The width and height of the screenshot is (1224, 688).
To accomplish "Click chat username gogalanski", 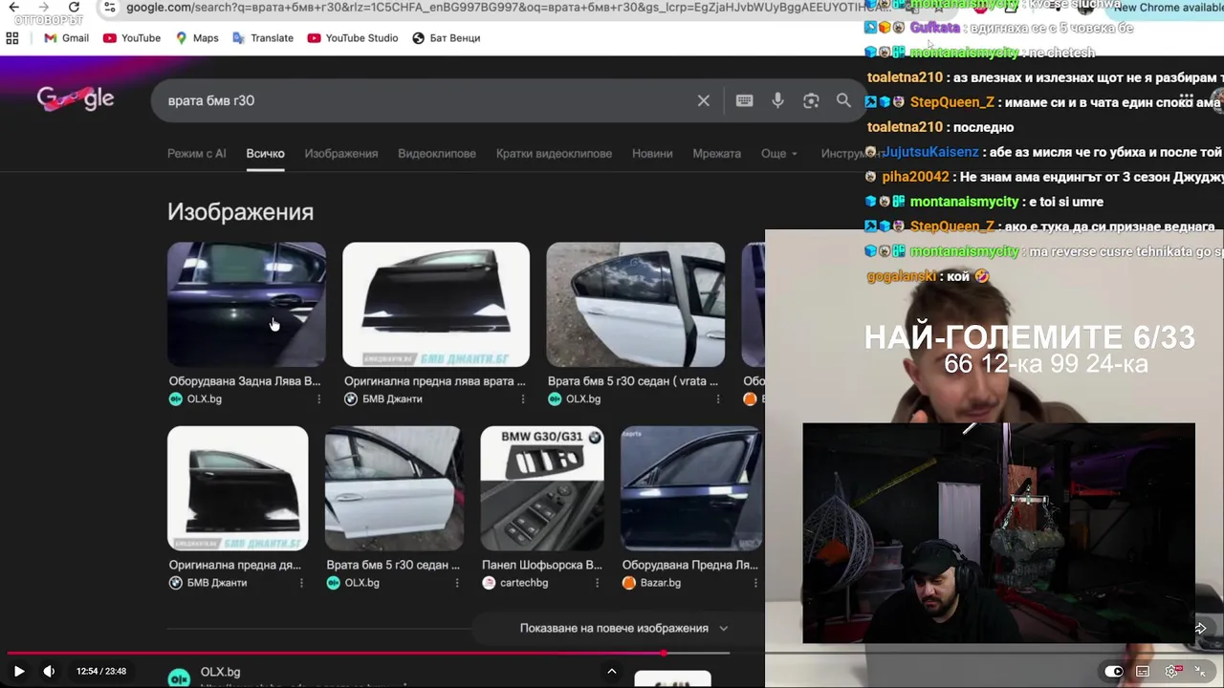I will pyautogui.click(x=904, y=276).
